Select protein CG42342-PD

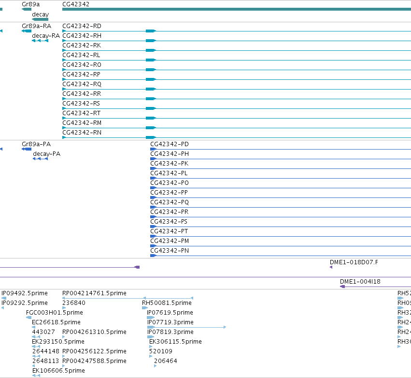pos(170,144)
